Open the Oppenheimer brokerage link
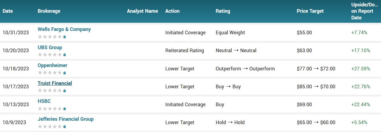The height and width of the screenshot is (132, 381). 53,65
